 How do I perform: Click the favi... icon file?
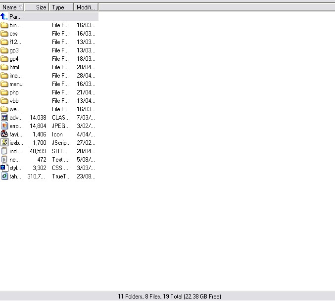coord(4,134)
